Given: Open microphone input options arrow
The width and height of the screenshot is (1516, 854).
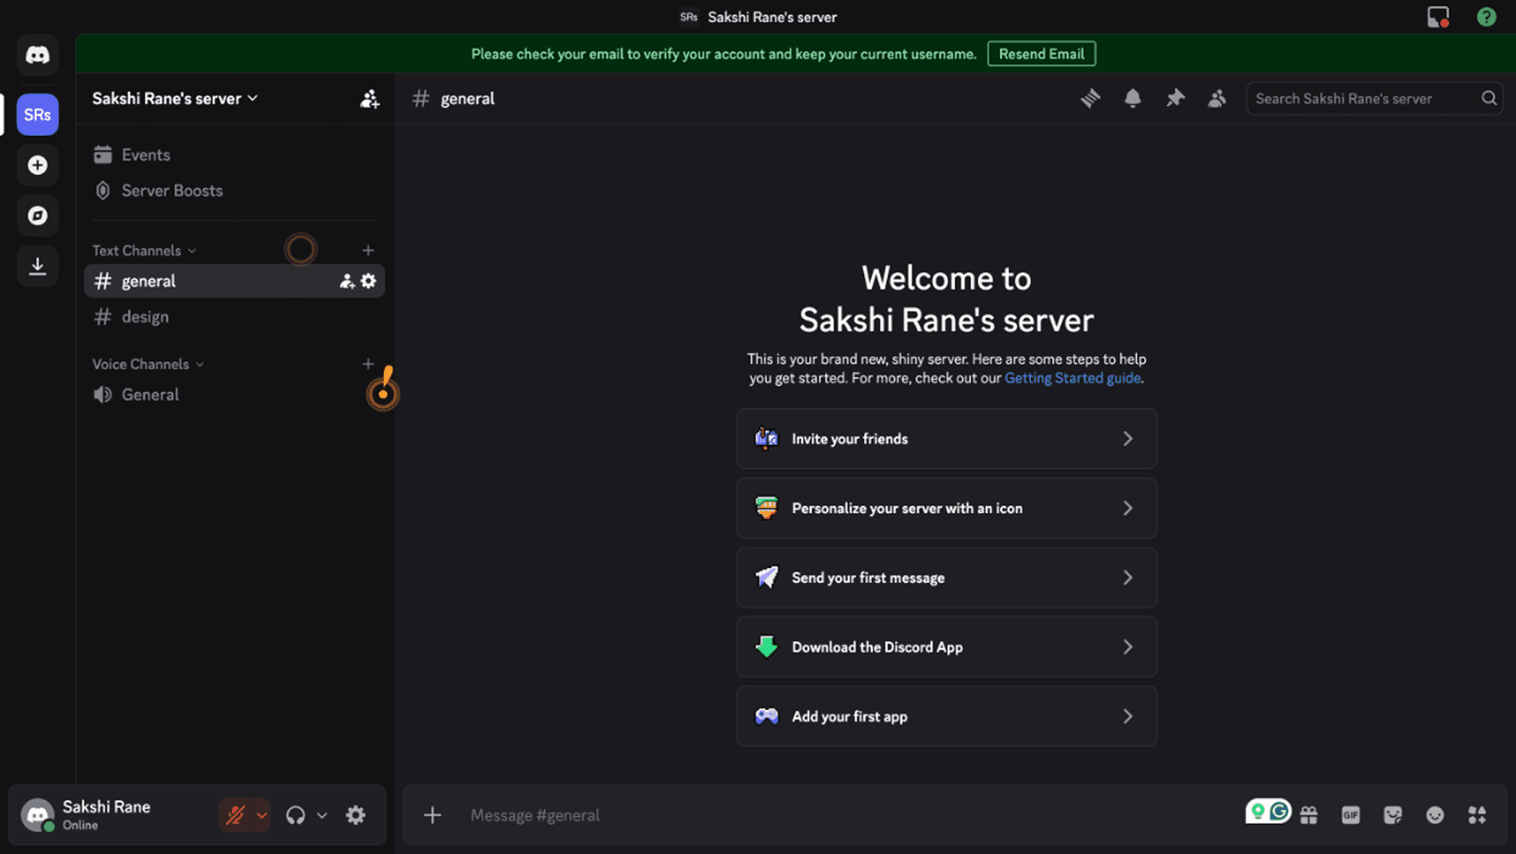Looking at the screenshot, I should (x=262, y=815).
